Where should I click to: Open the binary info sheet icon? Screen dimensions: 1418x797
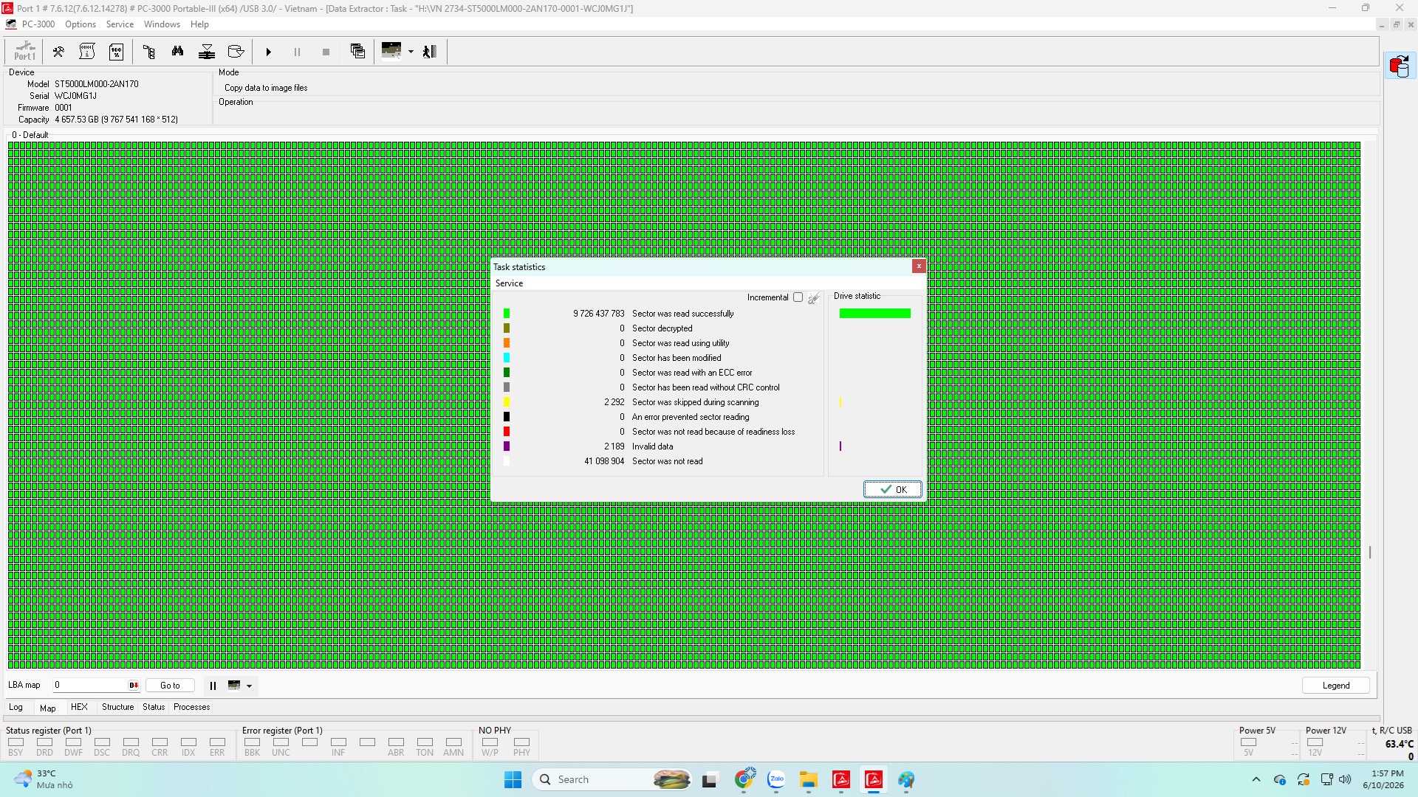87,52
